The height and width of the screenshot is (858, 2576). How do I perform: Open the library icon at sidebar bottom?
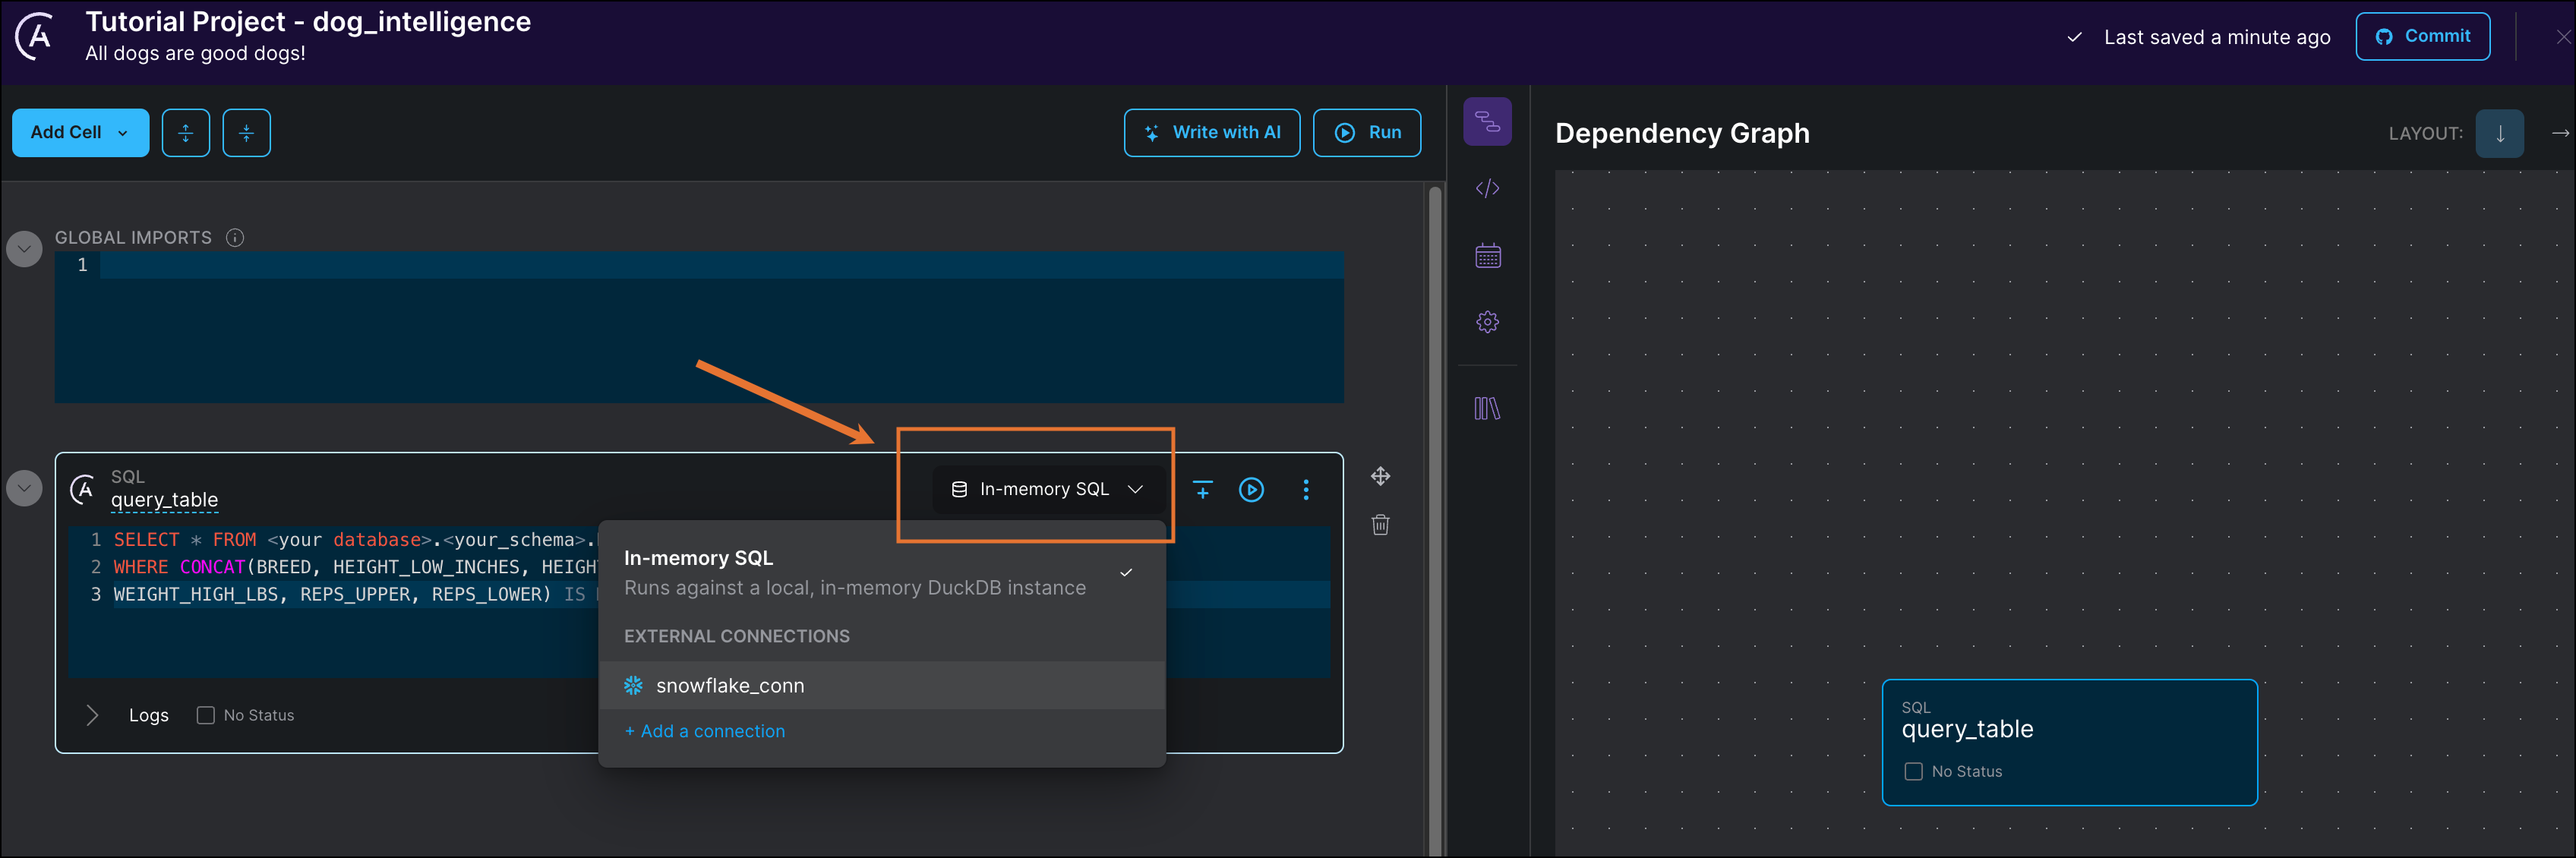[1487, 408]
